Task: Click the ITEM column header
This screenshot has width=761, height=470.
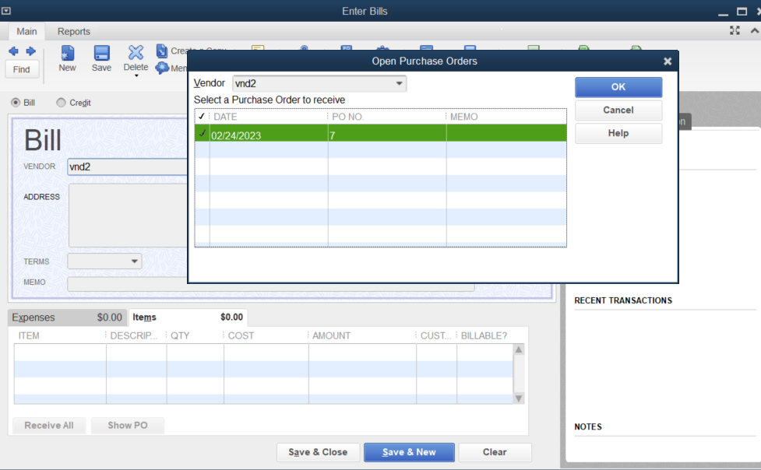Action: [x=29, y=335]
